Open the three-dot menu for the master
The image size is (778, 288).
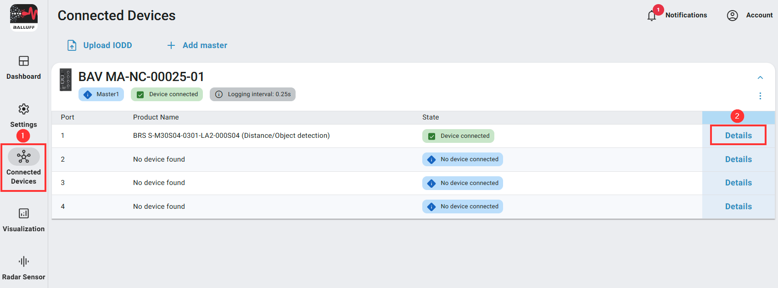tap(760, 96)
